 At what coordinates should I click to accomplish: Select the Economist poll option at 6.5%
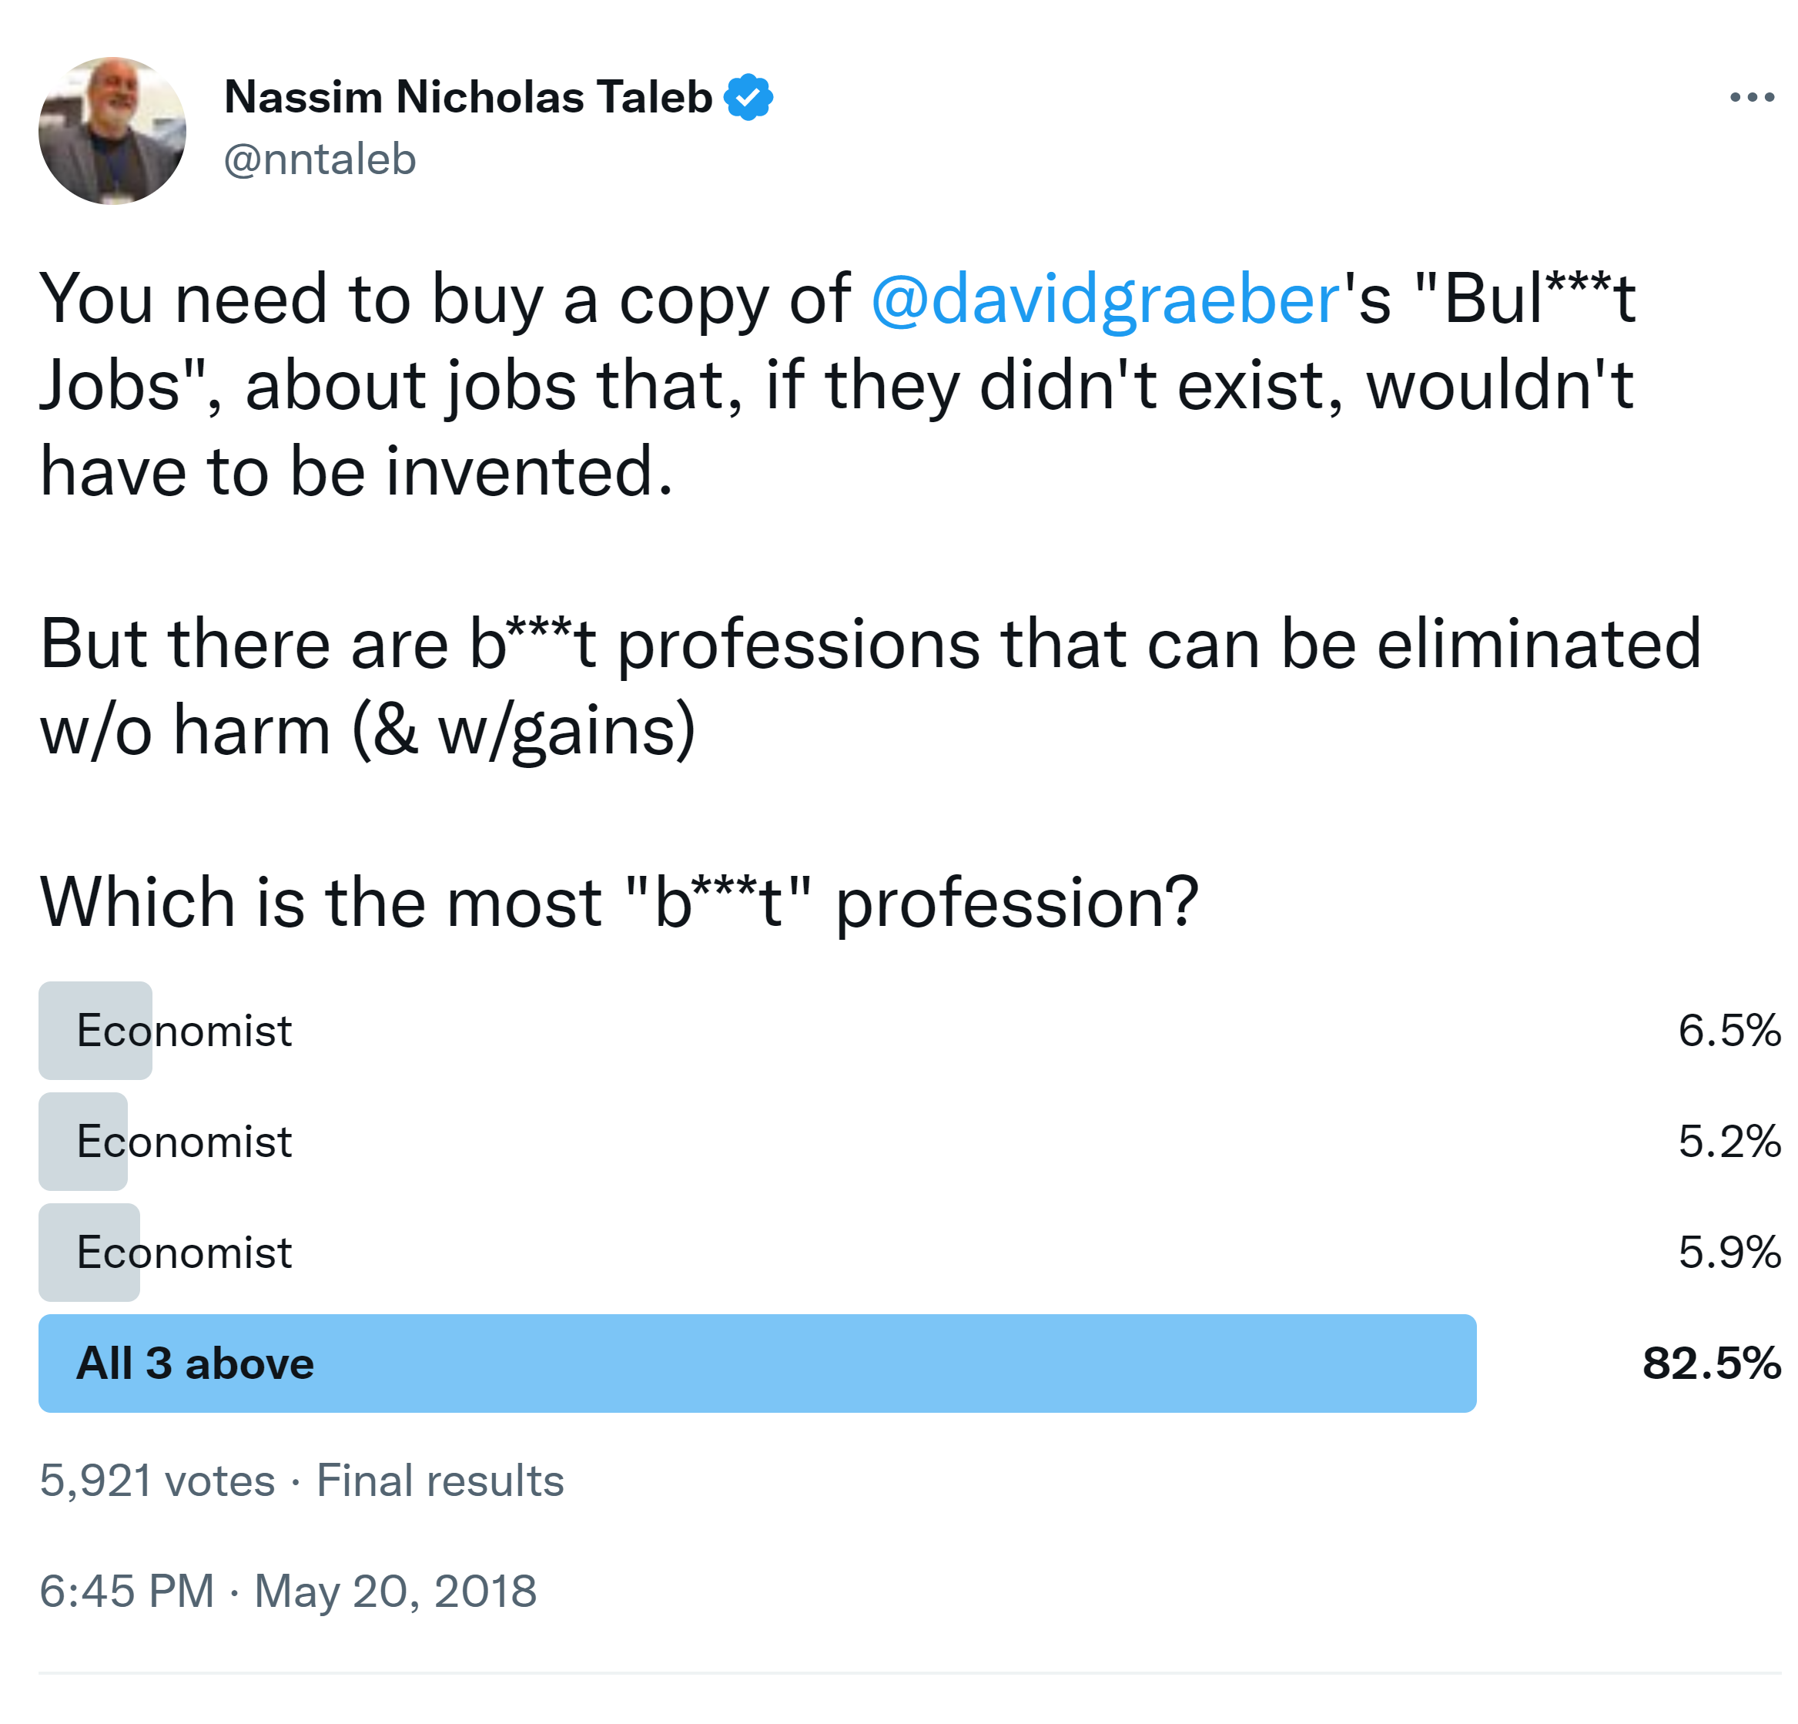[183, 1031]
